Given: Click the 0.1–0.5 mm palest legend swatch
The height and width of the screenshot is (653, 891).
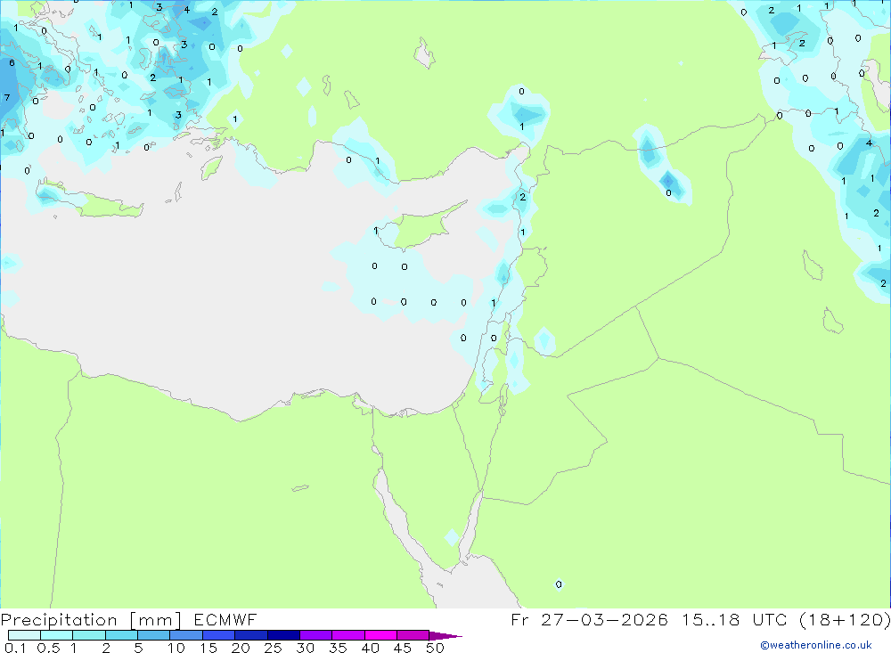Looking at the screenshot, I should (24, 635).
